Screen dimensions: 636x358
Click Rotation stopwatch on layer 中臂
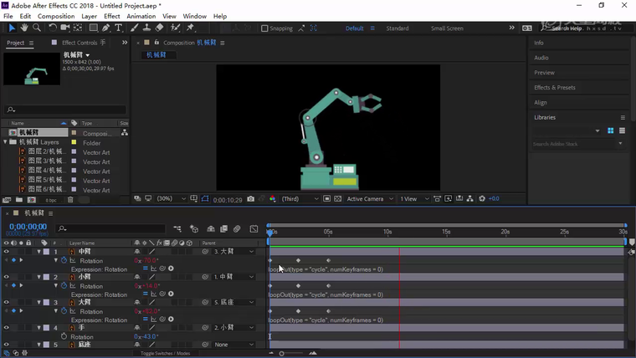point(63,260)
